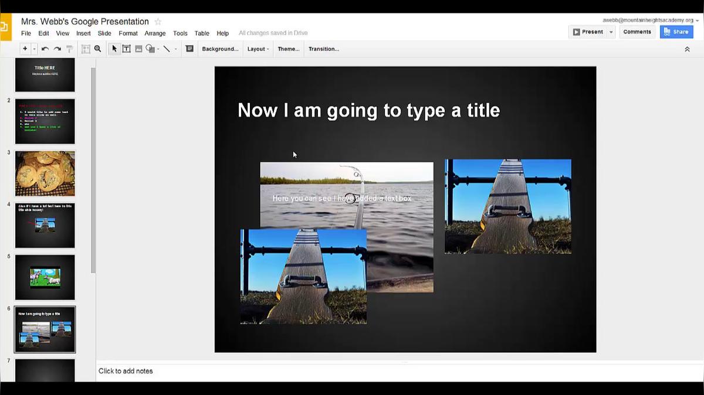
Task: Click the Redo arrow icon
Action: 57,49
